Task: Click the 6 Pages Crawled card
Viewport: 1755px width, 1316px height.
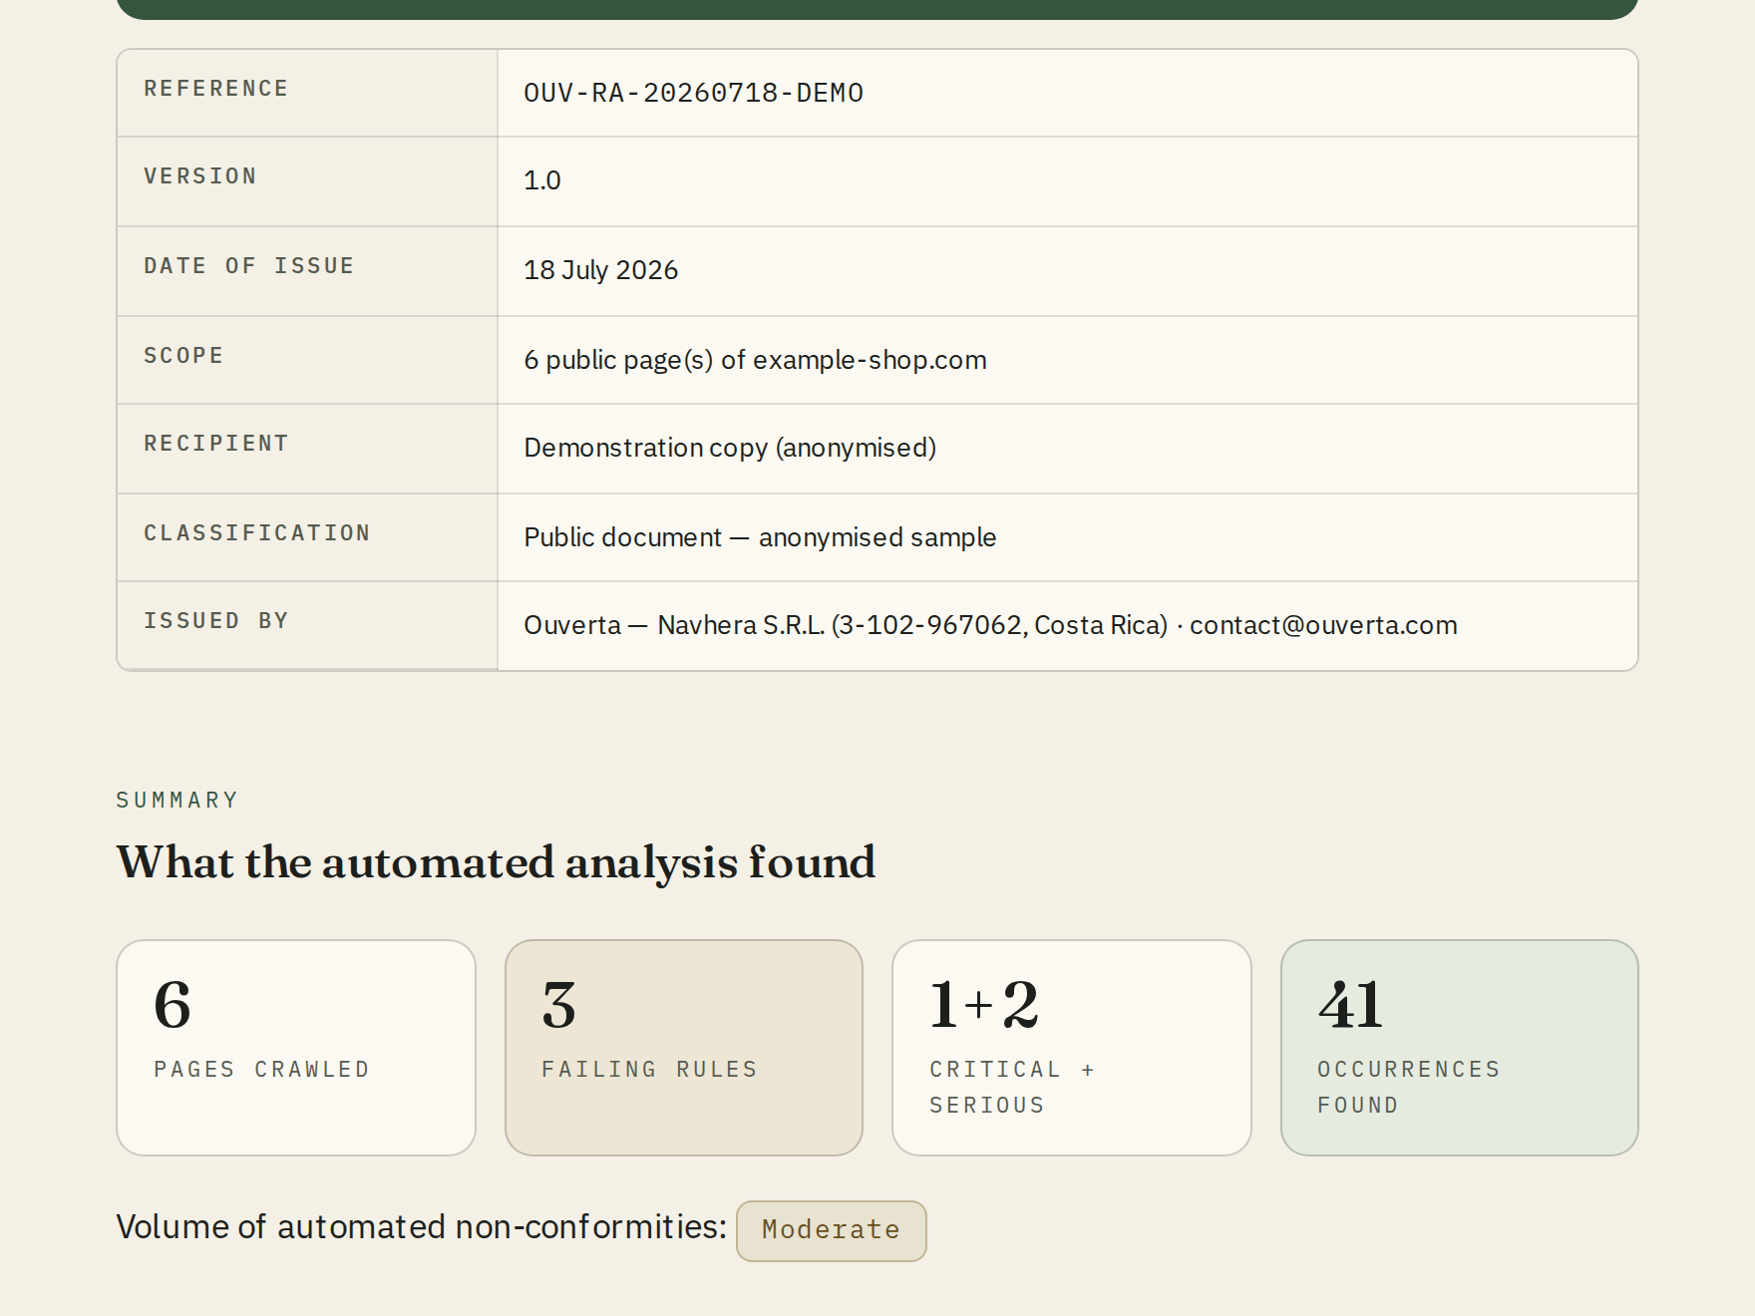Action: pos(296,1048)
